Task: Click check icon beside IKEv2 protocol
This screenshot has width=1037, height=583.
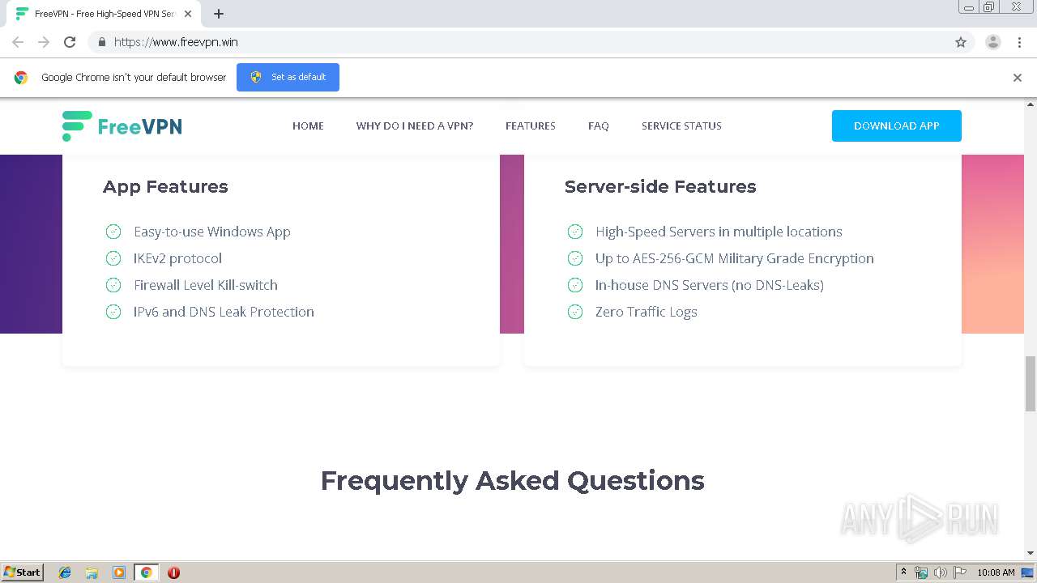Action: point(113,258)
